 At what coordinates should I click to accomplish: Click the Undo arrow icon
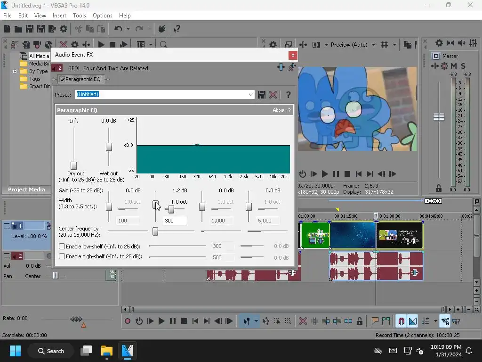(118, 29)
